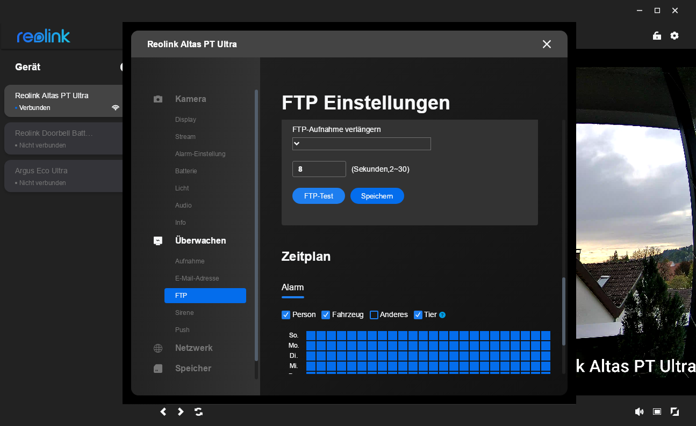Toggle the Tier checkbox
Image resolution: width=696 pixels, height=426 pixels.
[x=418, y=315]
